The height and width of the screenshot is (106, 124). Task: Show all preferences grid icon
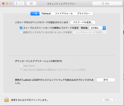coord(31,4)
